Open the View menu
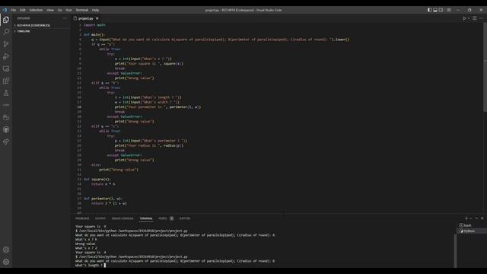Screen dimensions: 487x274 click(x=50, y=10)
